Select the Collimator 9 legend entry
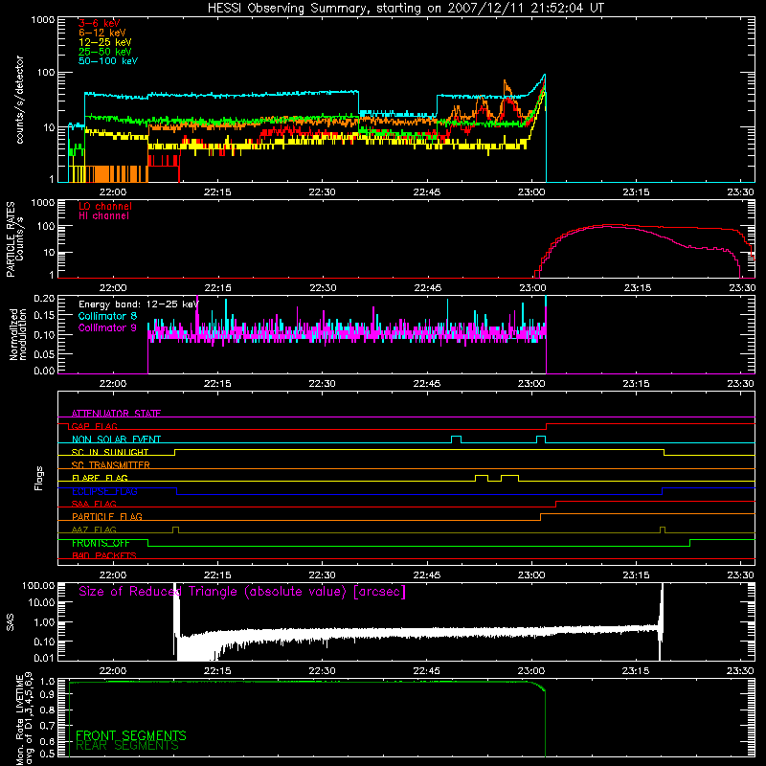This screenshot has height=766, width=766. [107, 327]
